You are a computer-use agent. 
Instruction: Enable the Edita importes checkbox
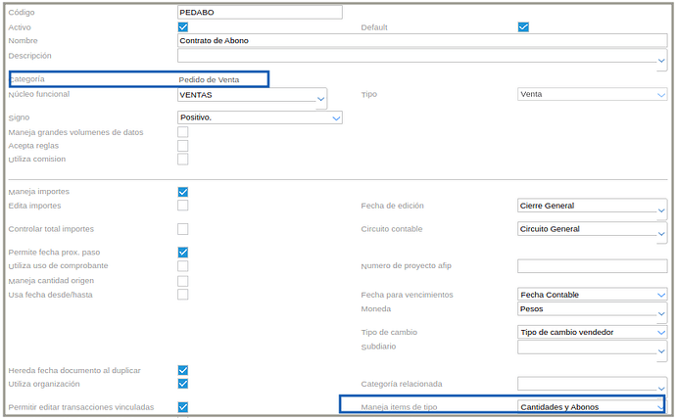point(183,206)
